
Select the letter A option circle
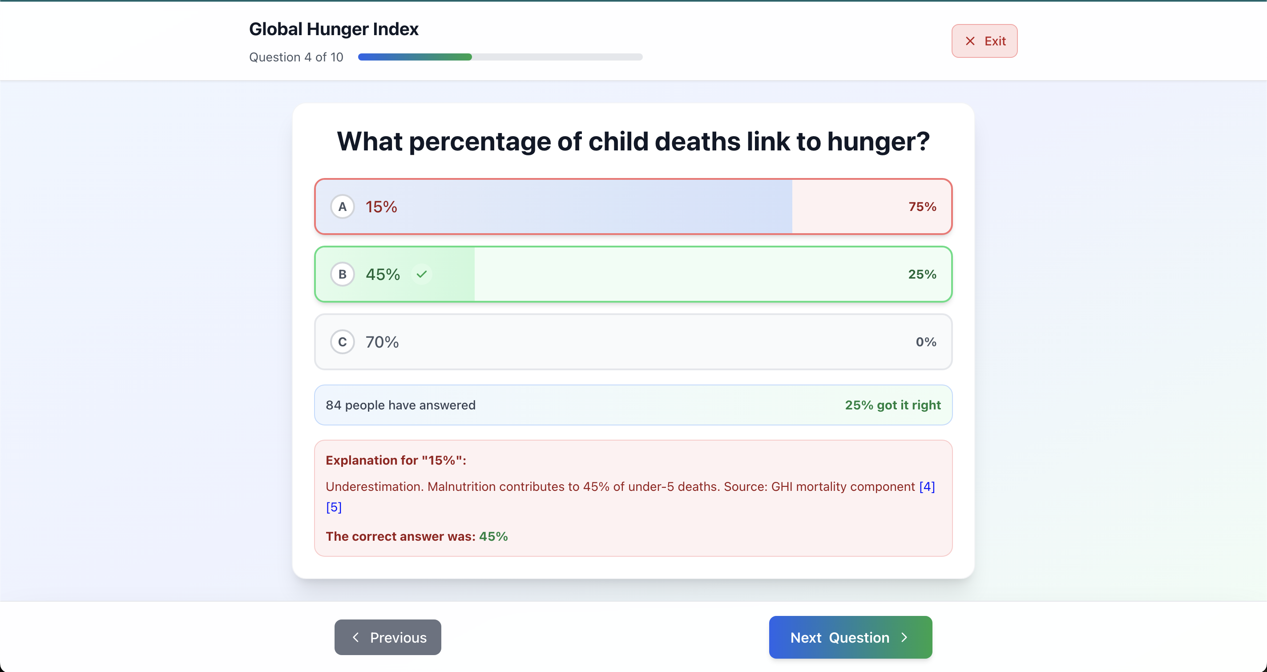click(342, 206)
